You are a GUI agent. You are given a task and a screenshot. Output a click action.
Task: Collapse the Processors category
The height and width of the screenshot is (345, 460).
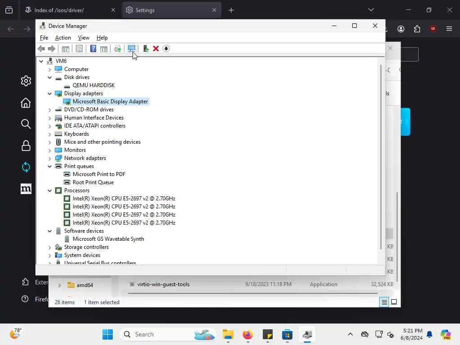pyautogui.click(x=49, y=190)
